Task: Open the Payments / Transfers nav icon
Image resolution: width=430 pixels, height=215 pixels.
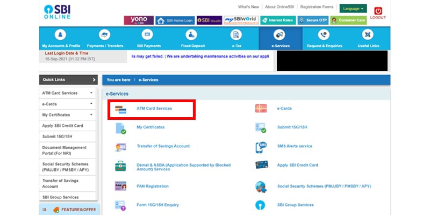Action: pos(104,35)
